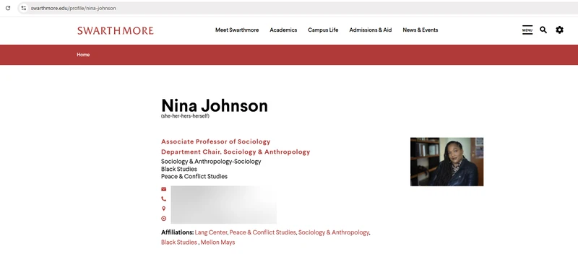
Task: Open the Peace & Conflict Studies affiliation link
Action: click(x=262, y=232)
